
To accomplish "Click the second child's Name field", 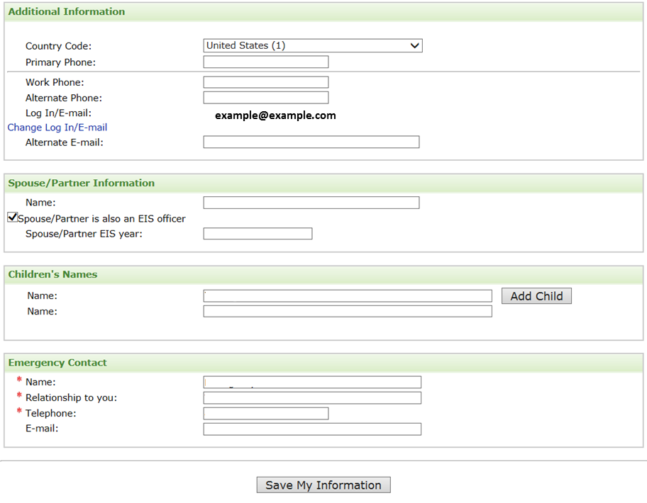I will click(348, 311).
